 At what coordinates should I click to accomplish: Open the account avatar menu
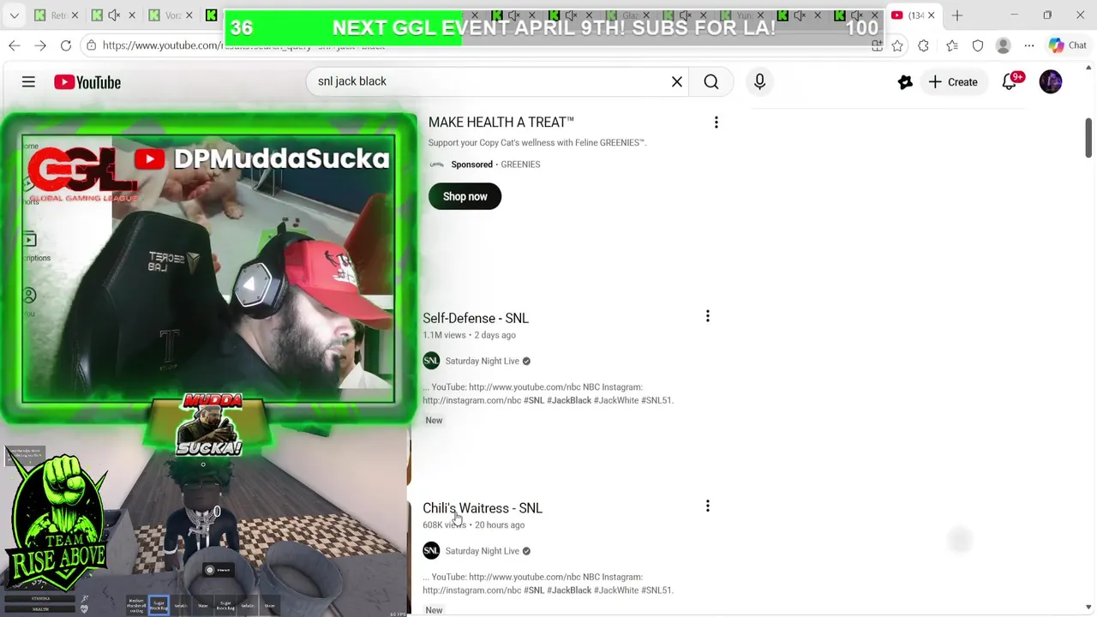[x=1051, y=81]
